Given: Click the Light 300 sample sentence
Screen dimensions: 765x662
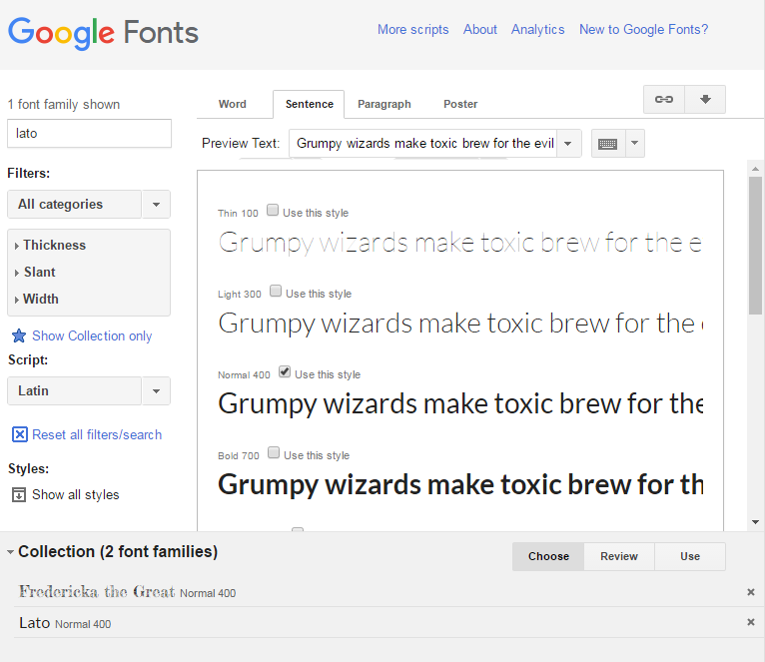Looking at the screenshot, I should pos(460,323).
